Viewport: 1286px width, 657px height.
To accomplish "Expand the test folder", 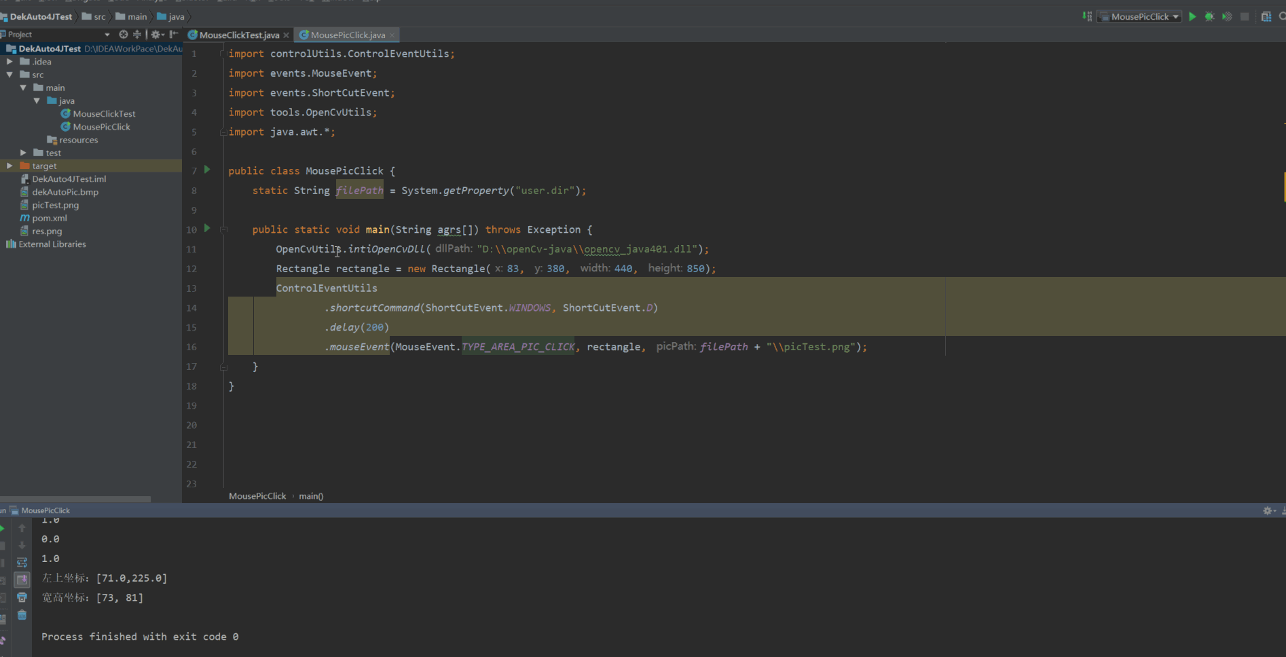I will point(23,153).
